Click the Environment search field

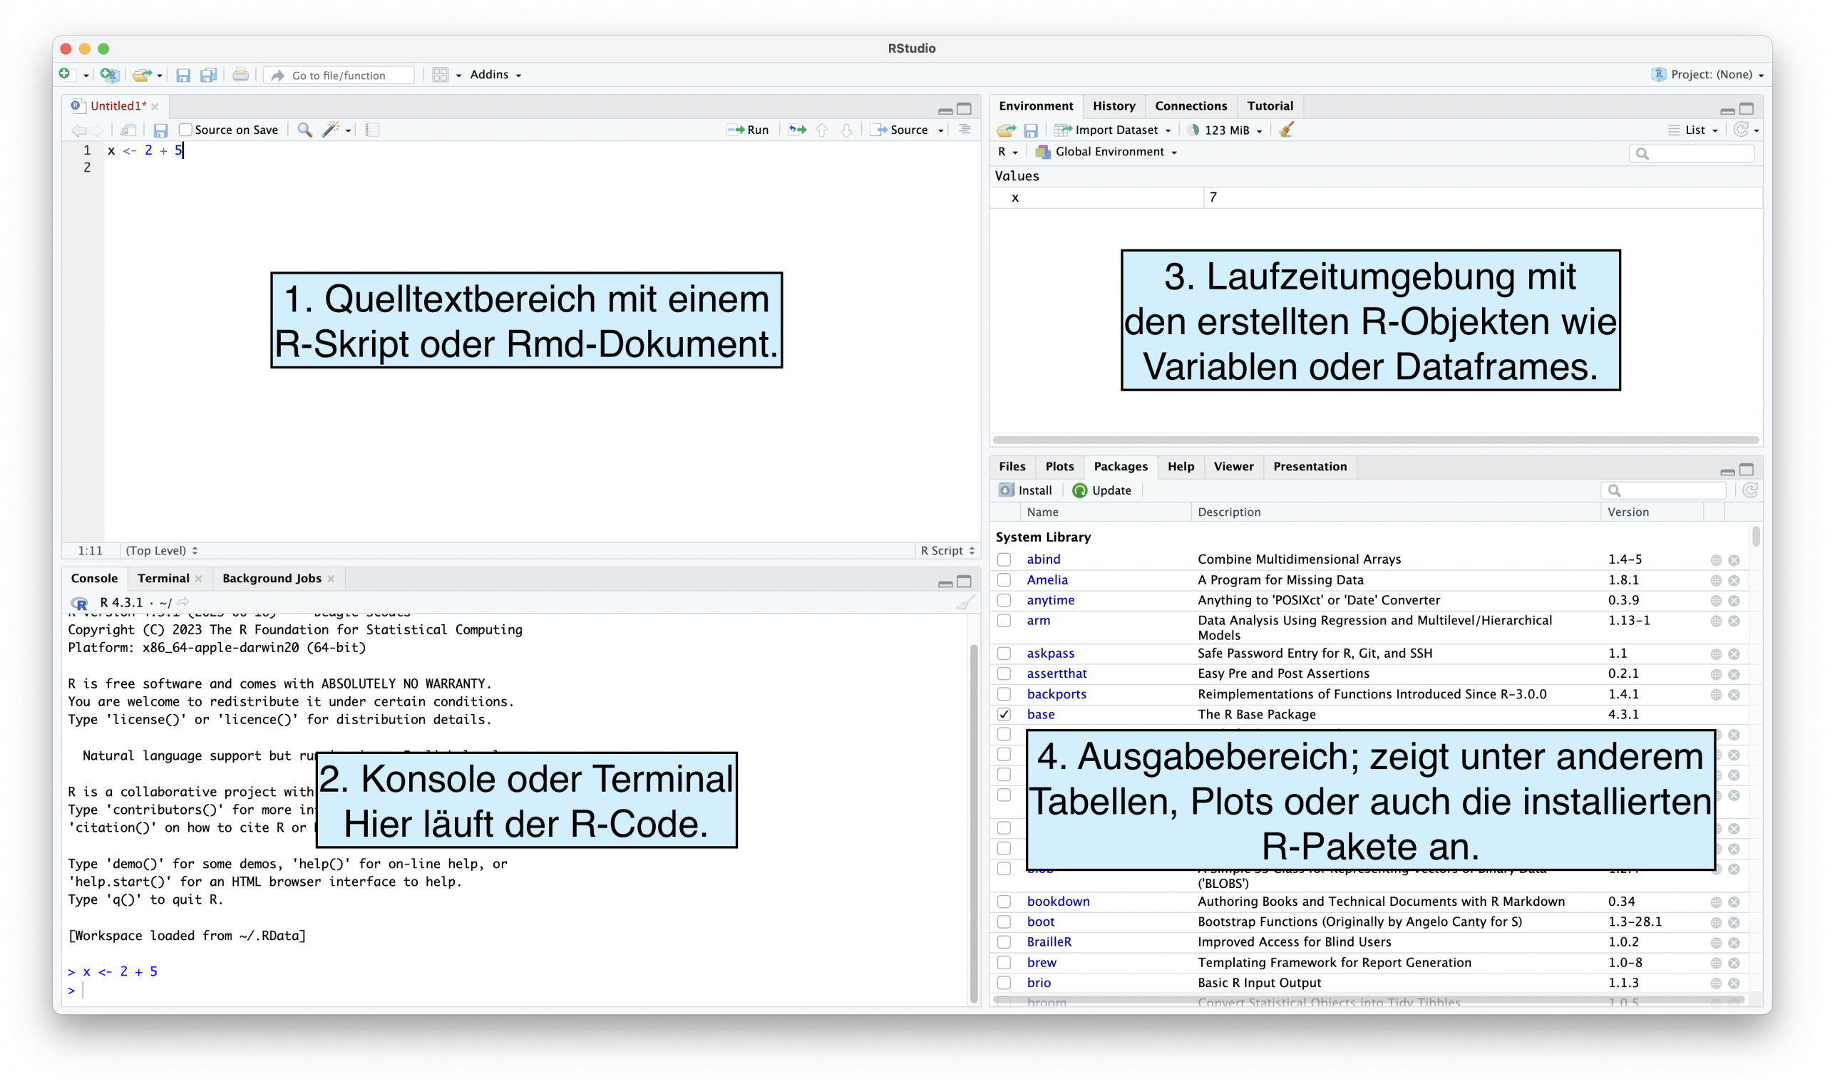1691,153
